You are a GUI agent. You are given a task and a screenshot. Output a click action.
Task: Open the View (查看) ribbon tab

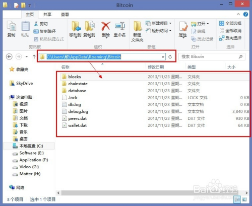pos(65,15)
